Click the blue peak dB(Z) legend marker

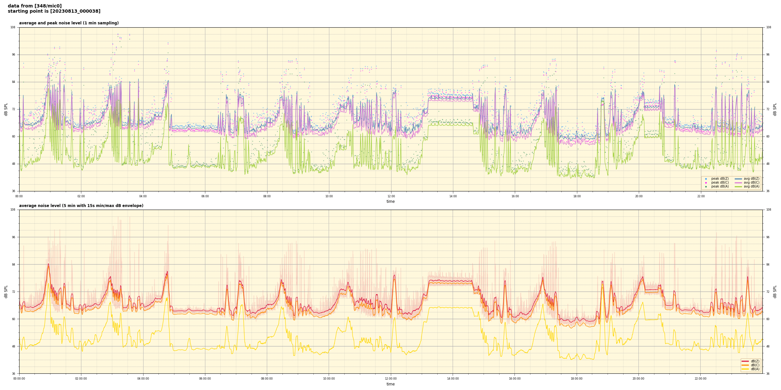706,179
